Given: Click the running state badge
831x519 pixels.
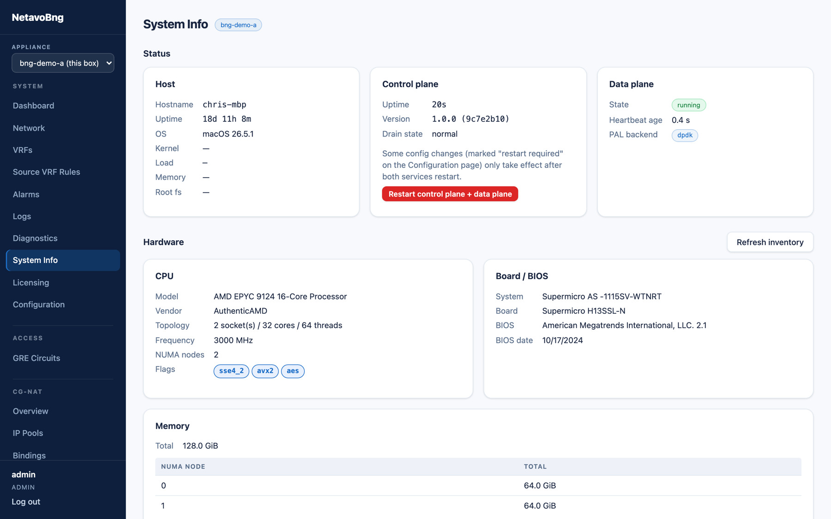Looking at the screenshot, I should 688,105.
